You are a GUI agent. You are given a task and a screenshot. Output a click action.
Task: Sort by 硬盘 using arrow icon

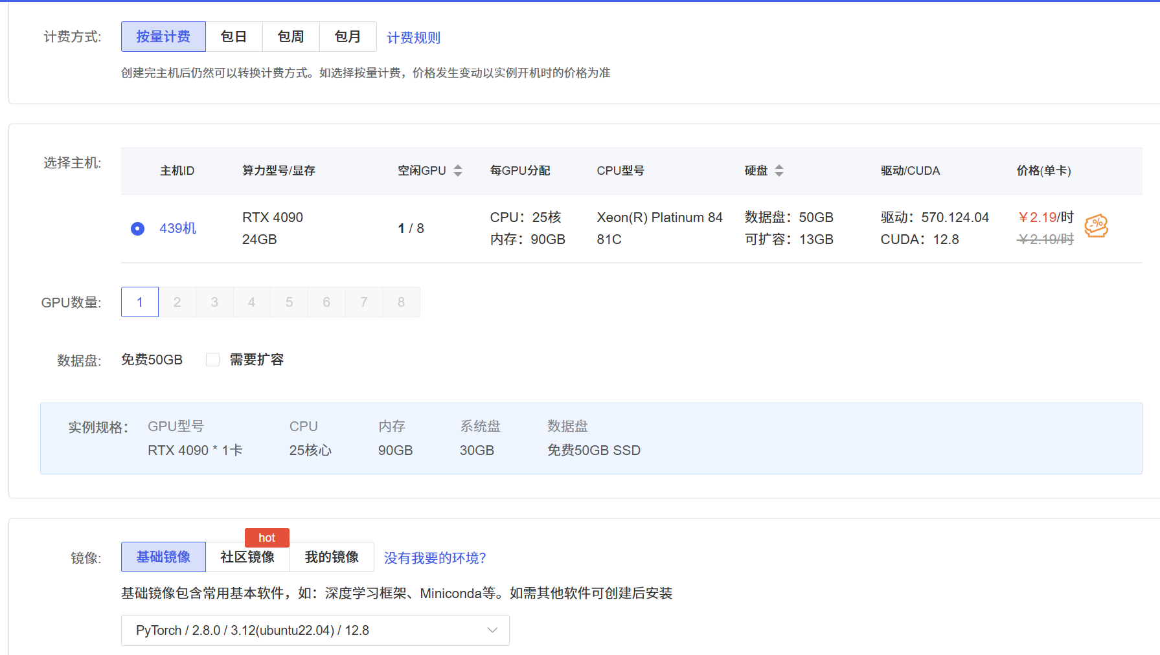click(779, 171)
